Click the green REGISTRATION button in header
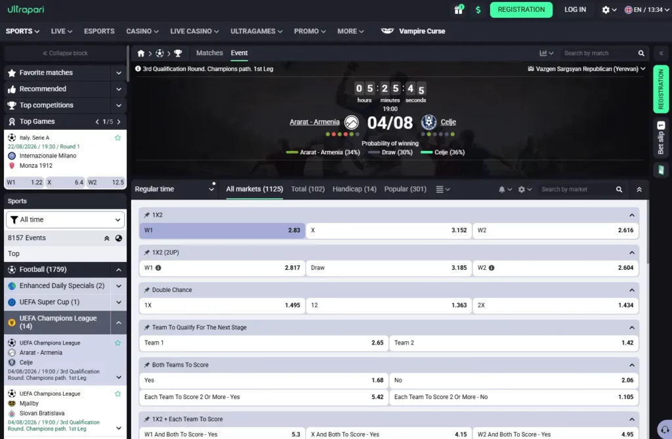 tap(521, 9)
